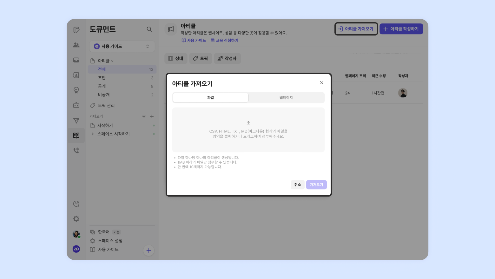
Task: Select 초안 articles list
Action: [122, 78]
